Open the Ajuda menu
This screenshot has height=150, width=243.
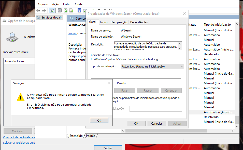pyautogui.click(x=78, y=4)
